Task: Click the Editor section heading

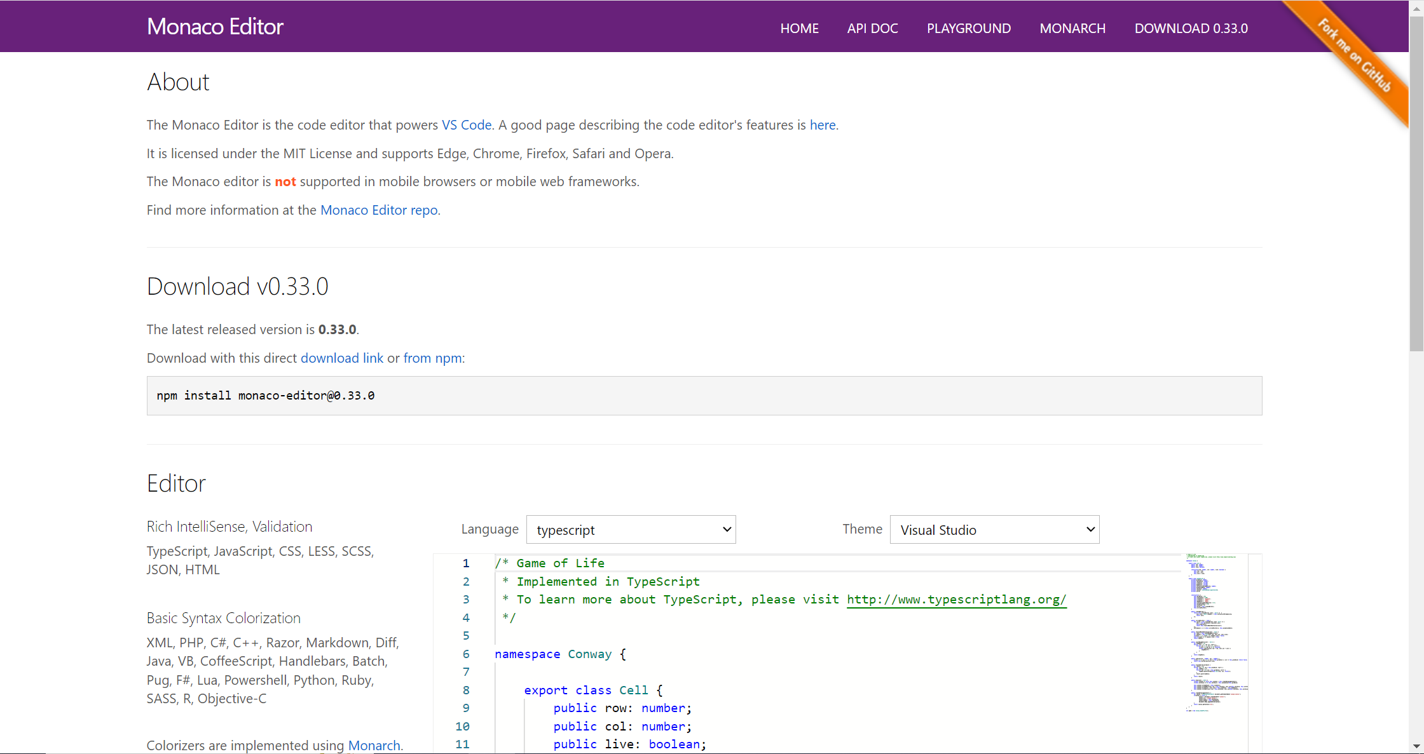Action: click(176, 484)
